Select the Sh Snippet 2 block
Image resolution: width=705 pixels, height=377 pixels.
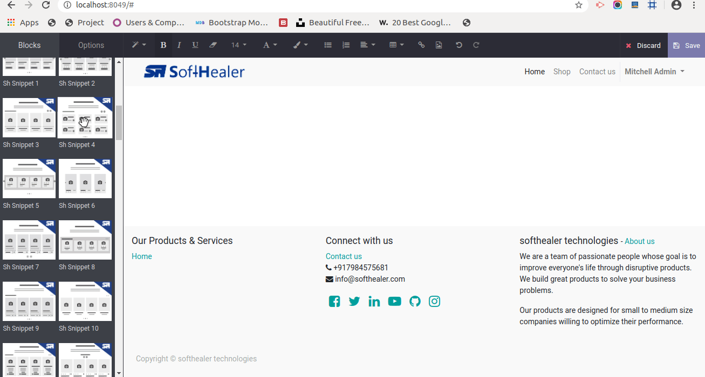[x=85, y=72]
